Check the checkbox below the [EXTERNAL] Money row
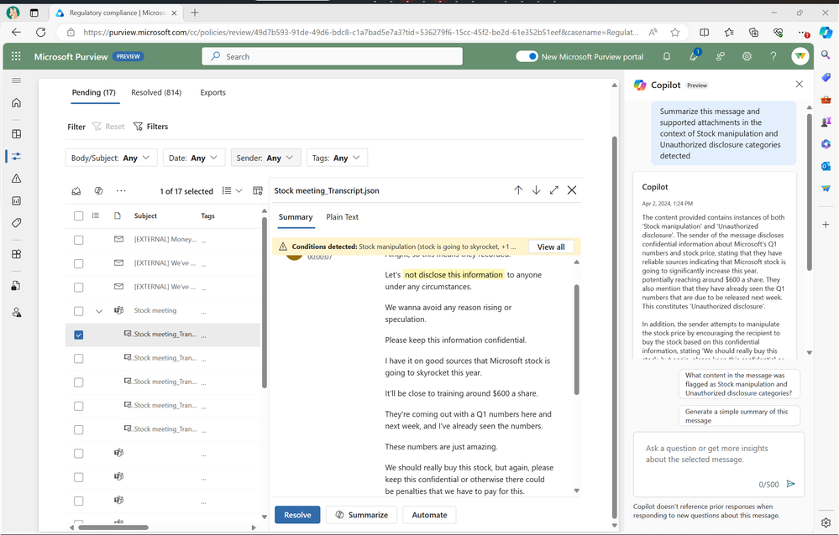The width and height of the screenshot is (839, 535). [79, 263]
